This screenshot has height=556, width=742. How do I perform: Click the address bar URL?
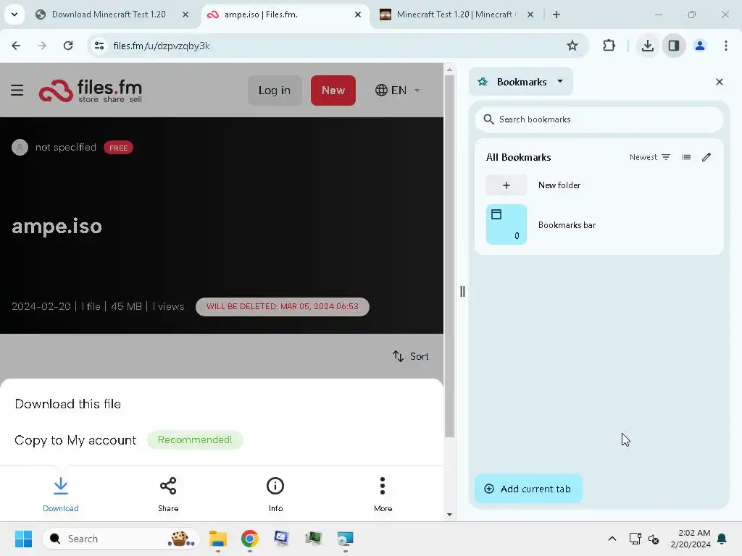[162, 46]
